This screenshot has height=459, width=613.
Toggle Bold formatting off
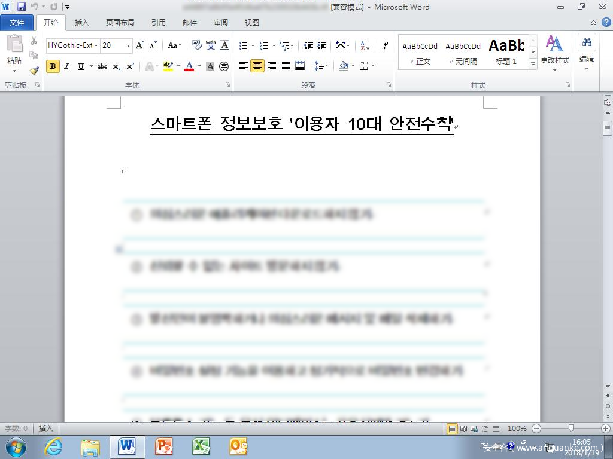[53, 66]
